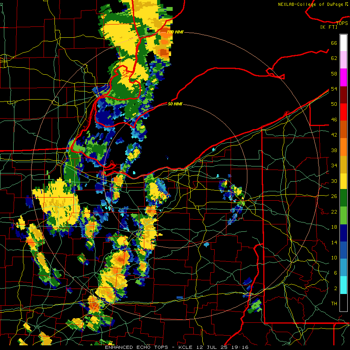Click the light pink legend swatch
350x350 pixels.
[x=343, y=60]
